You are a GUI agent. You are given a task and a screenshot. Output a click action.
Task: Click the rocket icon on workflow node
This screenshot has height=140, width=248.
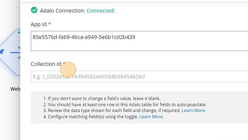point(1,52)
